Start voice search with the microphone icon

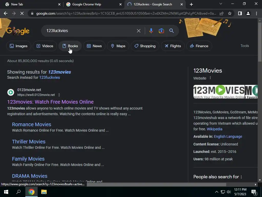point(151,31)
